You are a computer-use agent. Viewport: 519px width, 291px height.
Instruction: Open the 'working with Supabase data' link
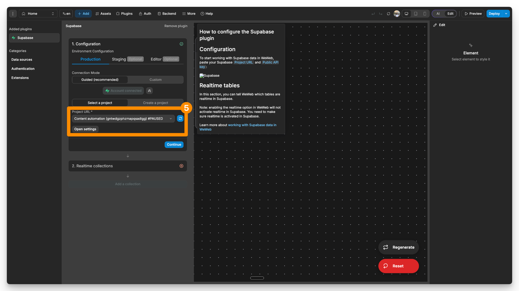click(252, 125)
